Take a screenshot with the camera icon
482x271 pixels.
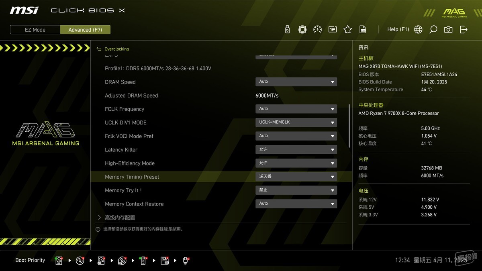pyautogui.click(x=448, y=29)
